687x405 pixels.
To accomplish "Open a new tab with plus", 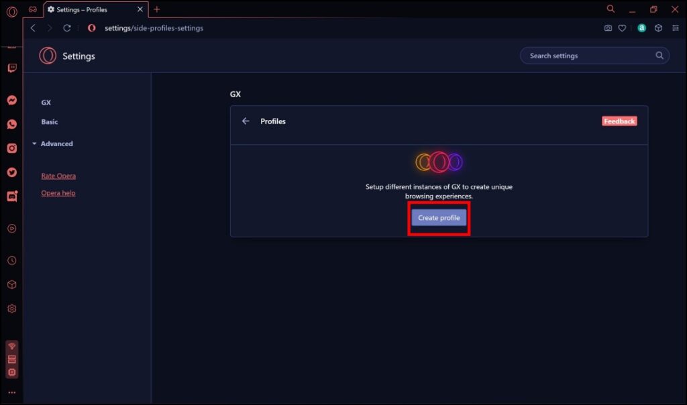I will [x=156, y=9].
